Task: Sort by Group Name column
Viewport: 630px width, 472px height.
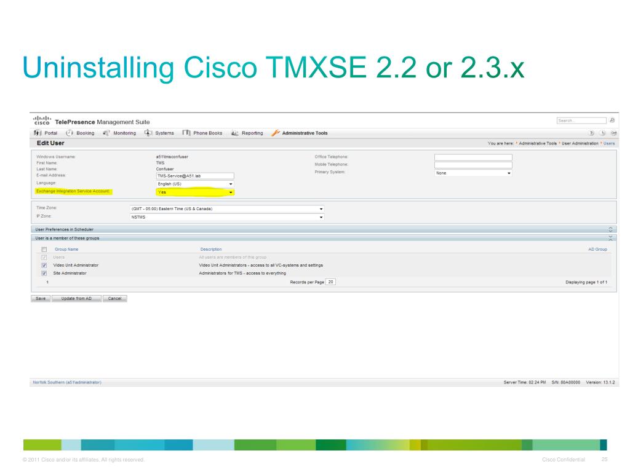Action: point(66,250)
